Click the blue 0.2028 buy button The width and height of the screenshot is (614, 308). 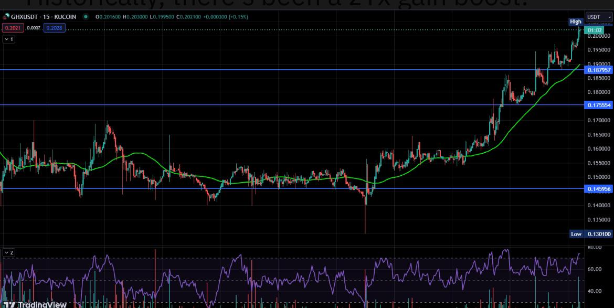[54, 28]
